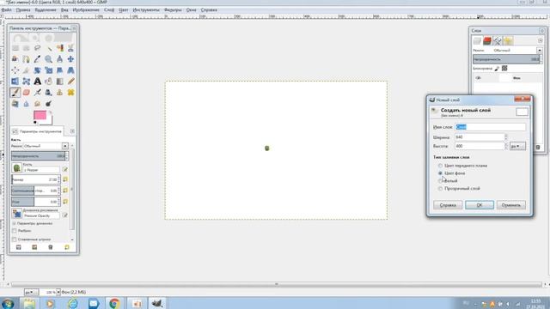Select the Clone stamp tool
Image resolution: width=550 pixels, height=309 pixels.
pos(60,93)
